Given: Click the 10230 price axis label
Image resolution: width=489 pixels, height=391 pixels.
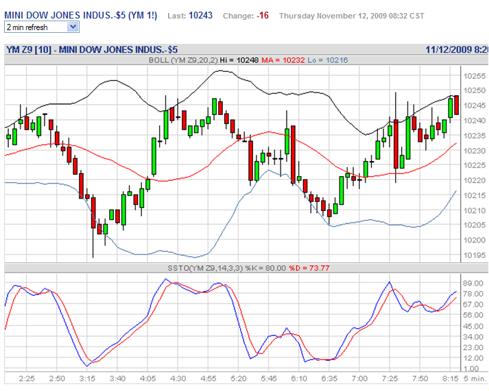Looking at the screenshot, I should pos(475,151).
